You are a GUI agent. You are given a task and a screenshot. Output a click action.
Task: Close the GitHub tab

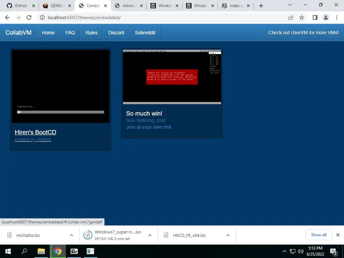coord(34,6)
